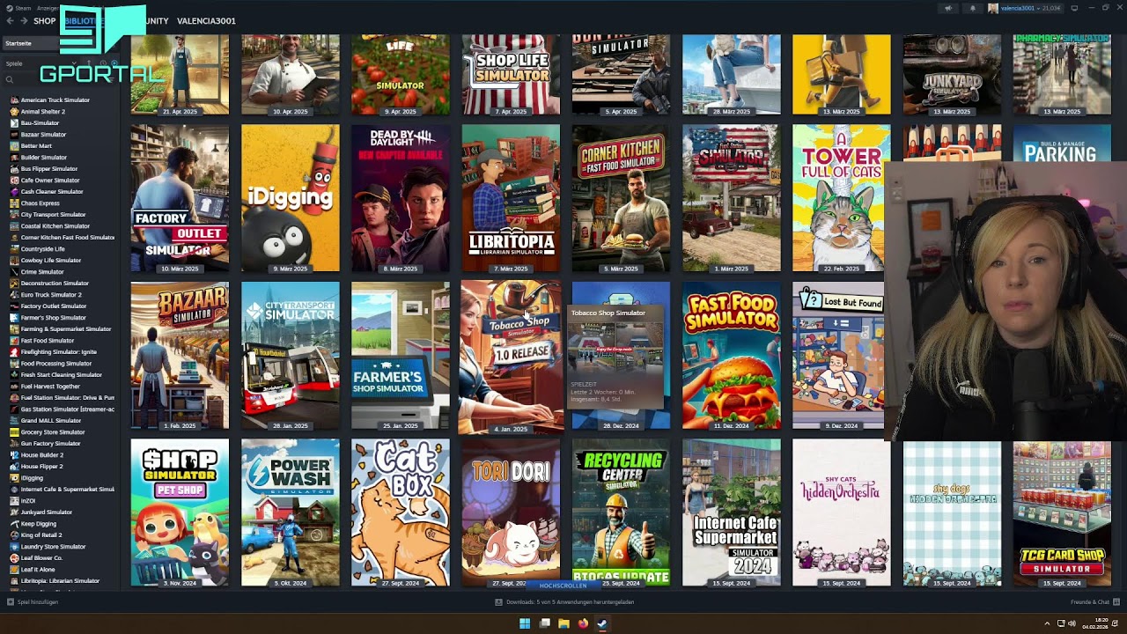The width and height of the screenshot is (1127, 634).
Task: Open the Steam news megaphone icon
Action: [x=948, y=8]
